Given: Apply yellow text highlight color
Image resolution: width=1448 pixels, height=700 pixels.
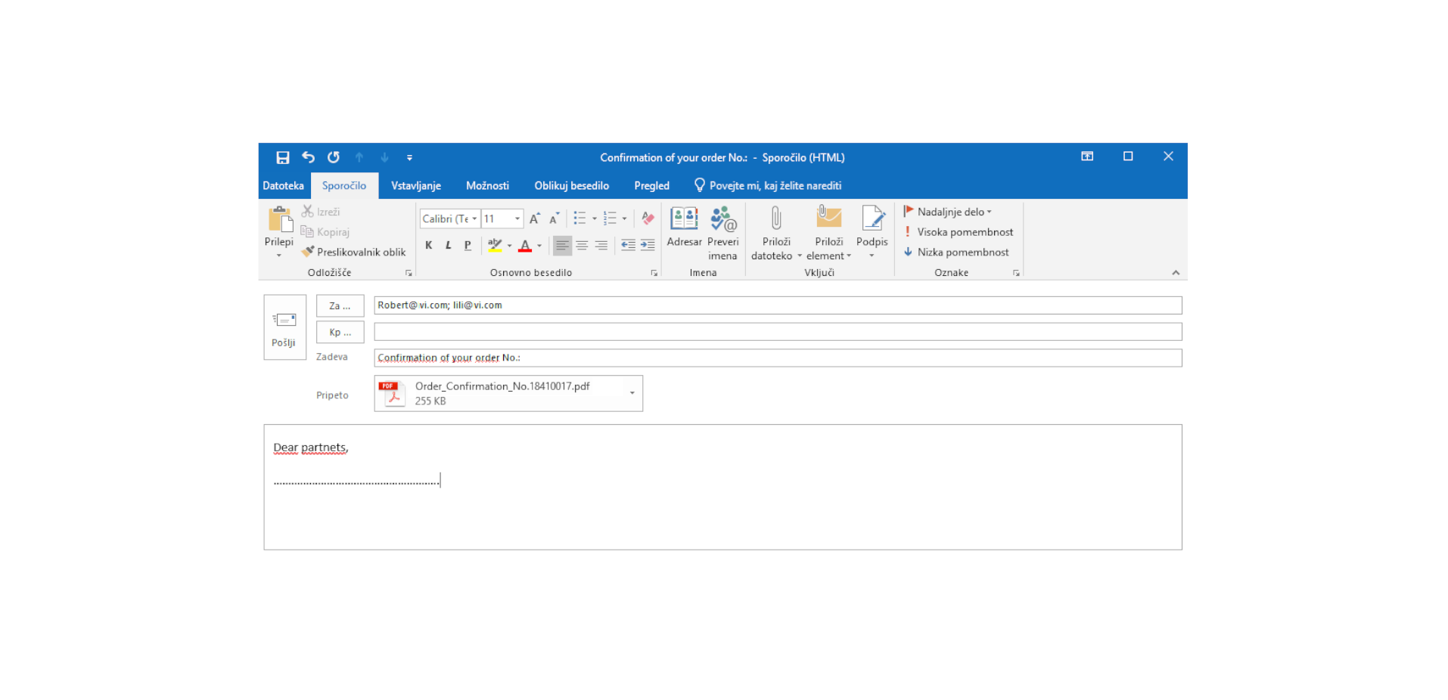Looking at the screenshot, I should coord(495,245).
